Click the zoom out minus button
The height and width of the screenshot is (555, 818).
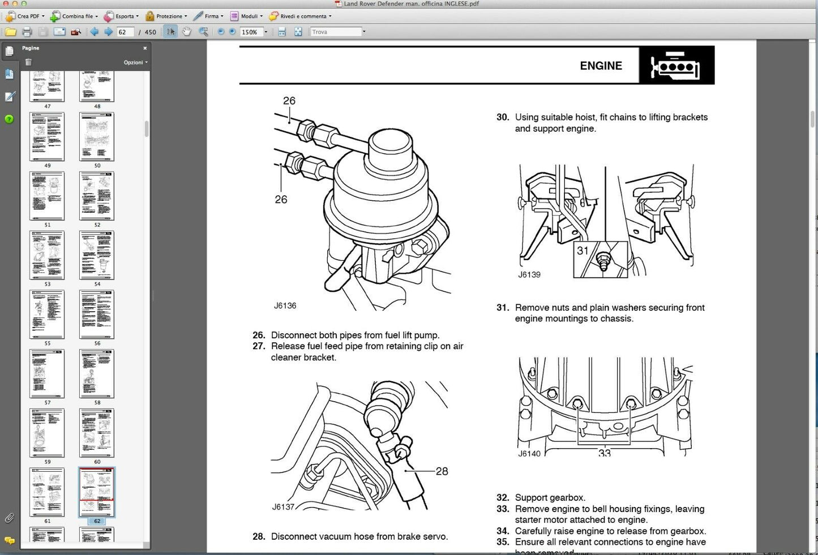tap(221, 32)
